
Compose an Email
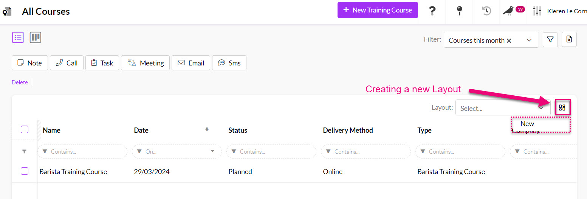[191, 63]
